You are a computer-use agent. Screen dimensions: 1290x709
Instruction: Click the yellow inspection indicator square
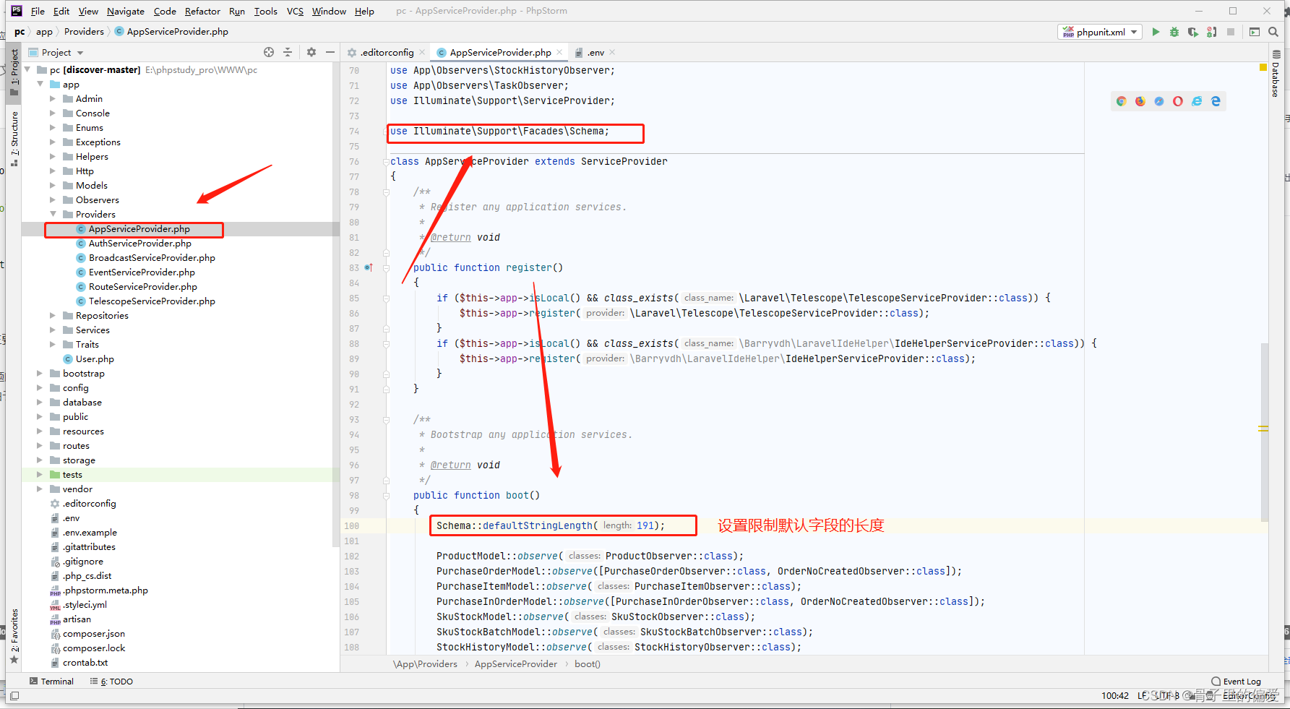coord(1263,67)
